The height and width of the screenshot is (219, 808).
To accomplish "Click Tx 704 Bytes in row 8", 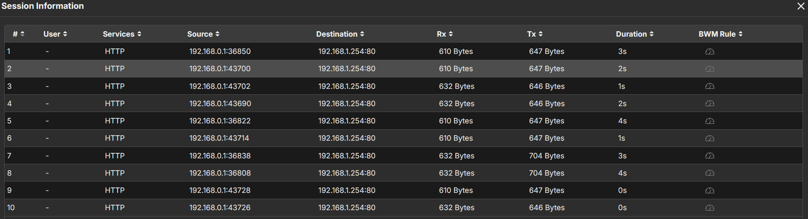I will tap(546, 173).
